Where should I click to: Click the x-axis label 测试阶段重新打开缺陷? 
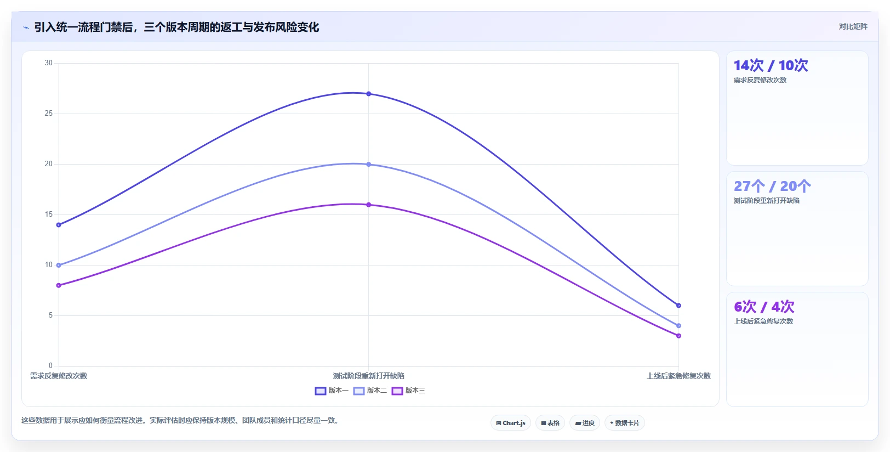[369, 376]
